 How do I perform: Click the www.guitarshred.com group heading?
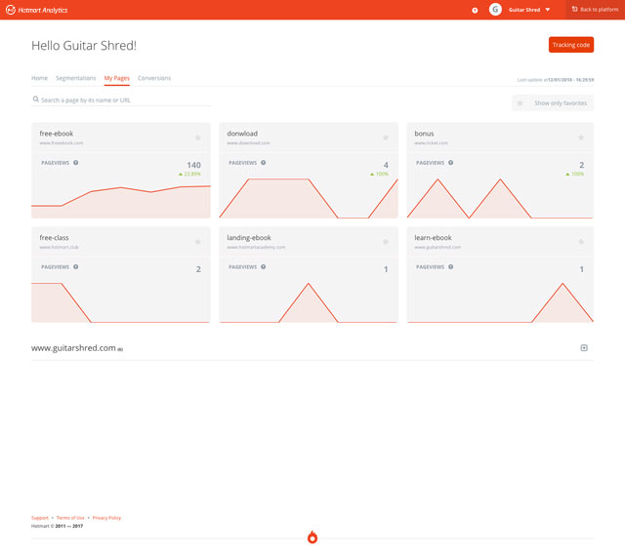[74, 348]
